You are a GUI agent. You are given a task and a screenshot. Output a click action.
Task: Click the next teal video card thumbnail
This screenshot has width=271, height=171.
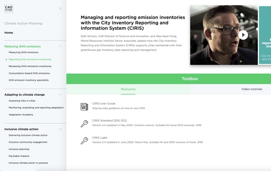(265, 35)
